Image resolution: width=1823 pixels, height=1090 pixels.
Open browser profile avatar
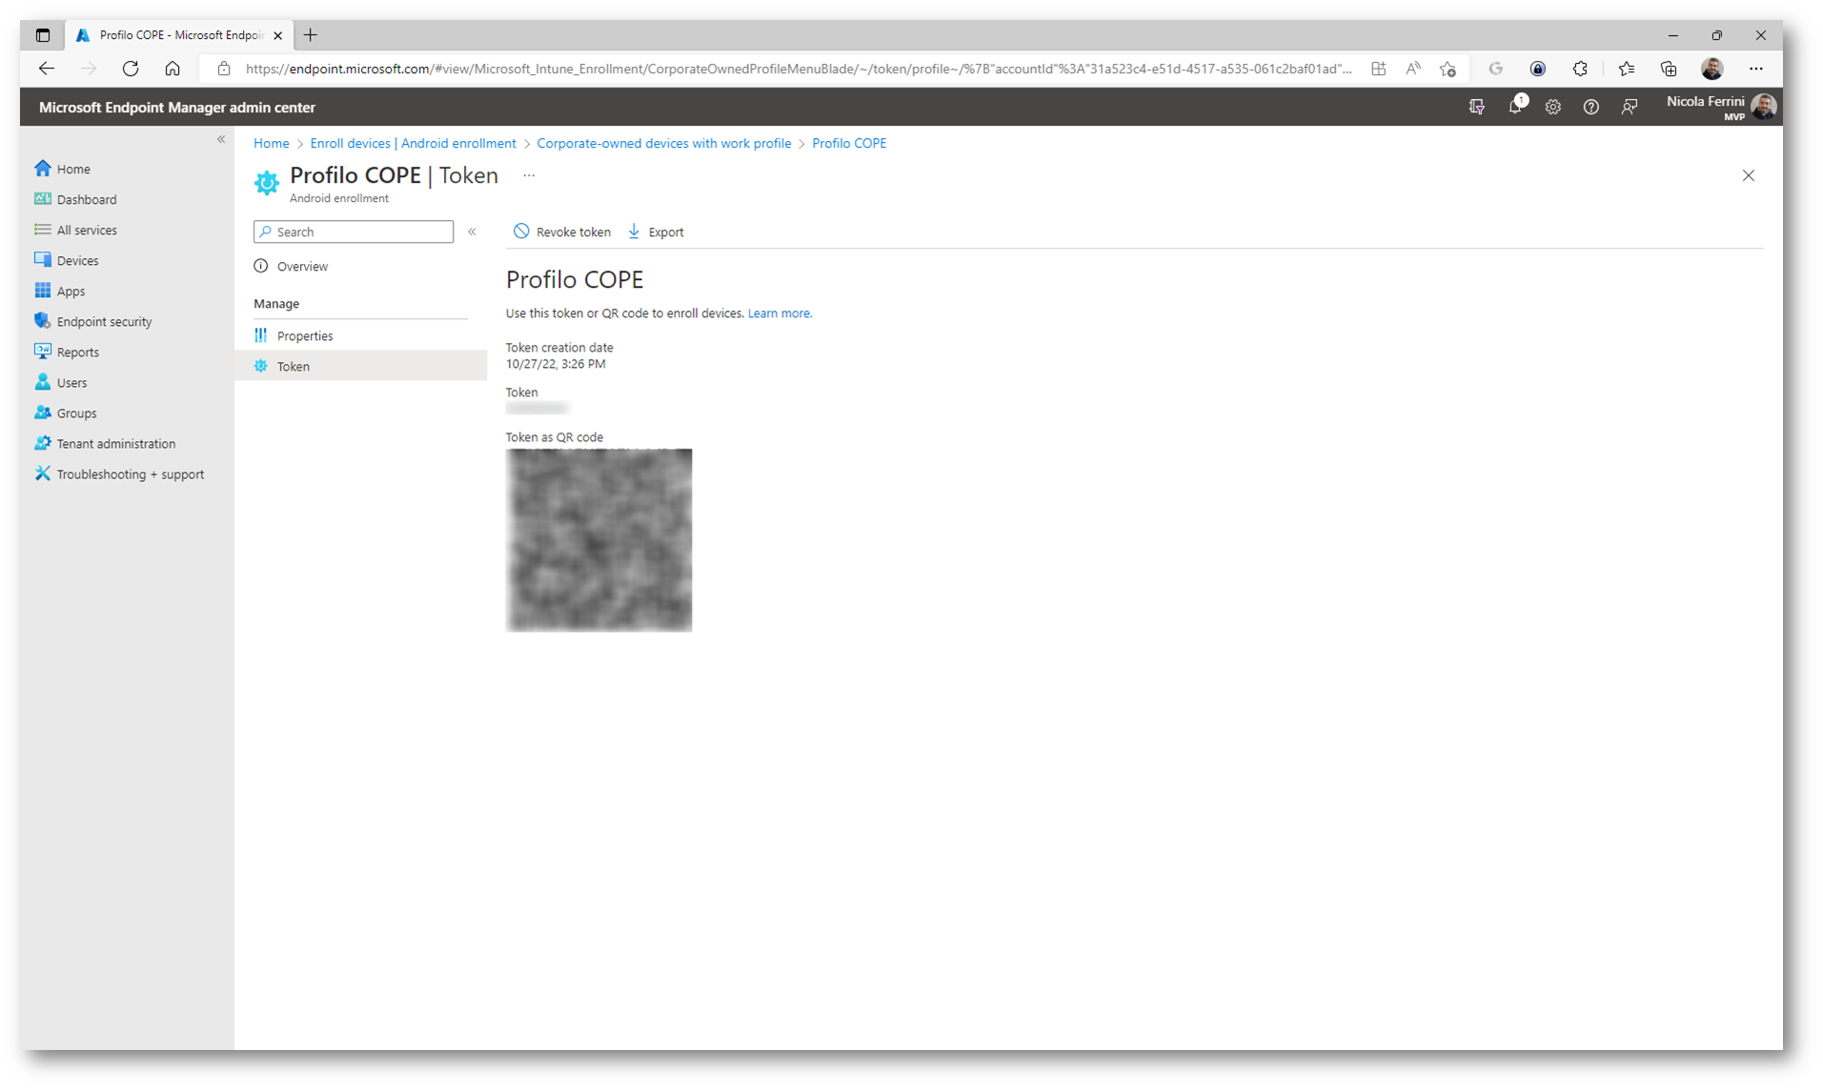point(1712,69)
